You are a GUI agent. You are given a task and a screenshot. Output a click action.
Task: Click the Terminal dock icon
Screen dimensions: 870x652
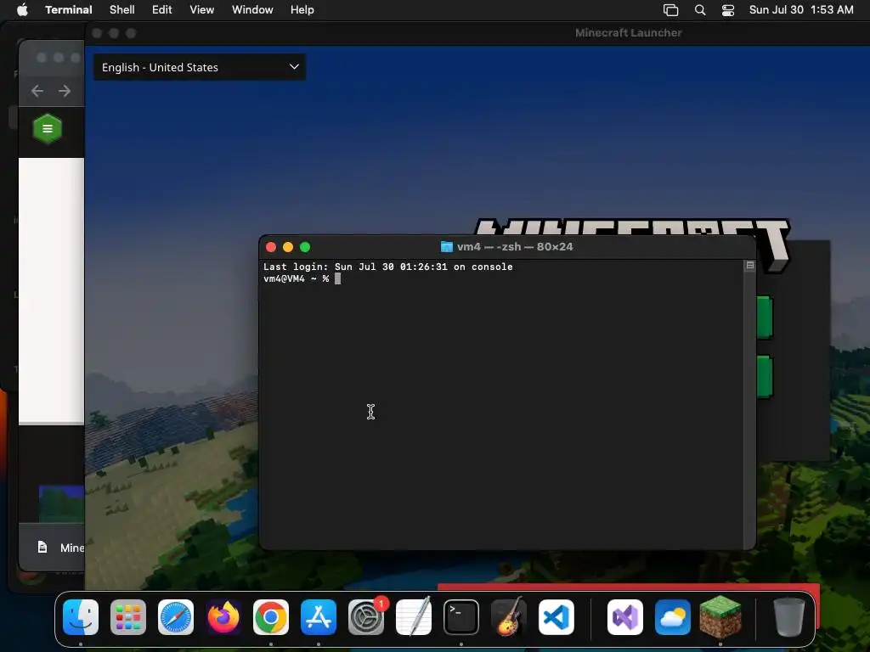pyautogui.click(x=461, y=617)
